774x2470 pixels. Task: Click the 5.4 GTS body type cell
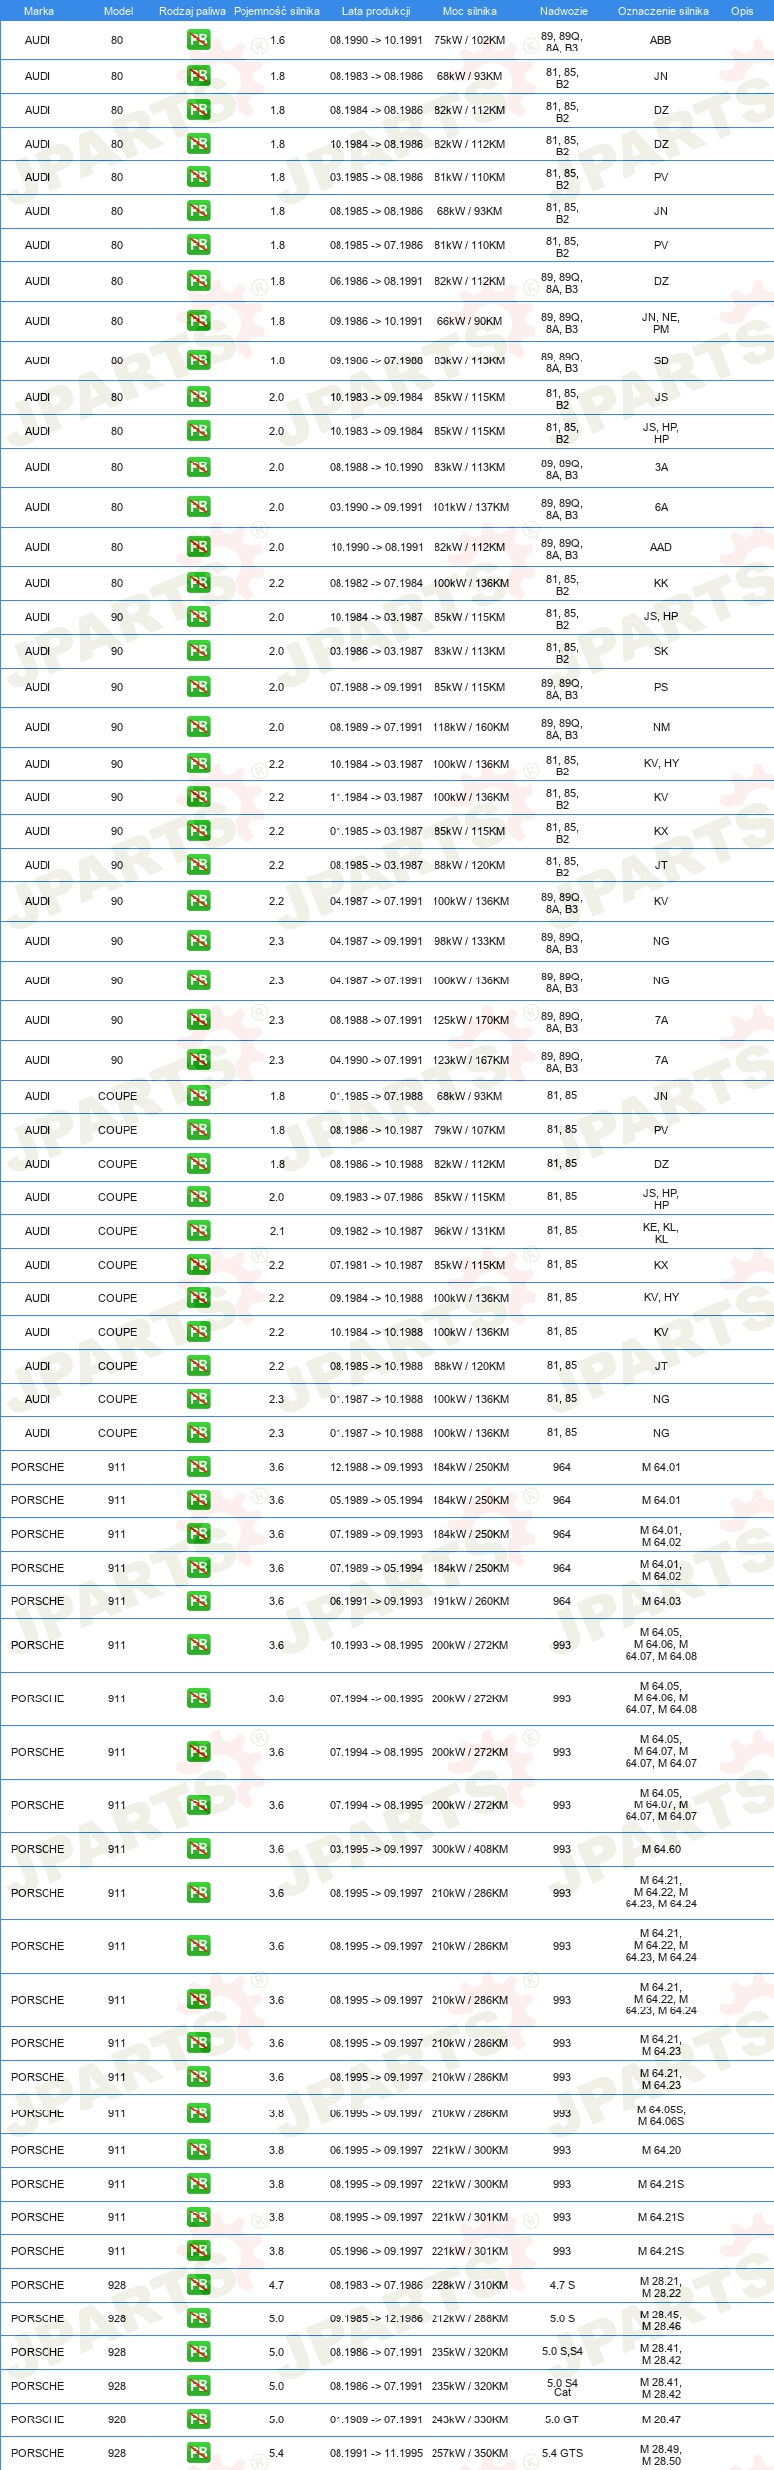[x=562, y=2453]
